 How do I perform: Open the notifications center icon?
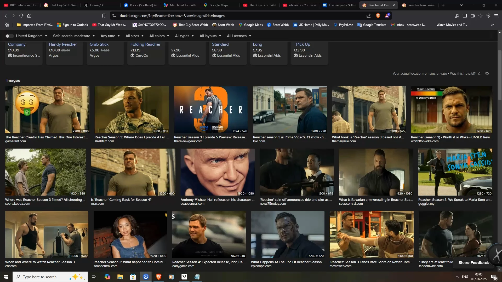click(x=494, y=277)
